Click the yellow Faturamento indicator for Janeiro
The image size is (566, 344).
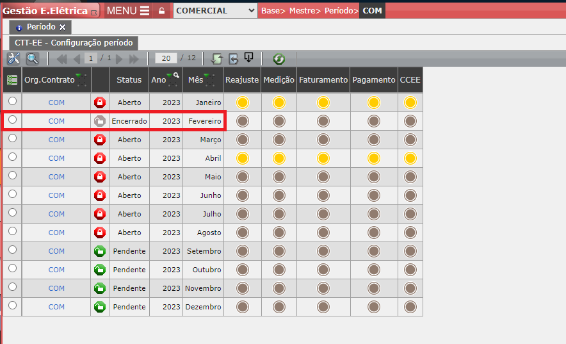(323, 102)
